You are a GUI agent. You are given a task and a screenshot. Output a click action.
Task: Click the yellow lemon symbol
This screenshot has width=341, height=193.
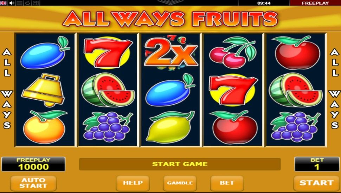[170, 127]
